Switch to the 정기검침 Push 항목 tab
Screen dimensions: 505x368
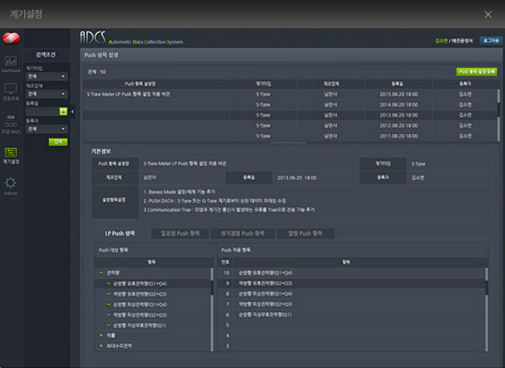(243, 233)
